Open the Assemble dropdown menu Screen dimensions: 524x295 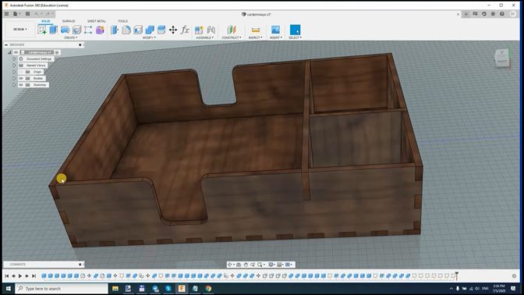tap(205, 37)
